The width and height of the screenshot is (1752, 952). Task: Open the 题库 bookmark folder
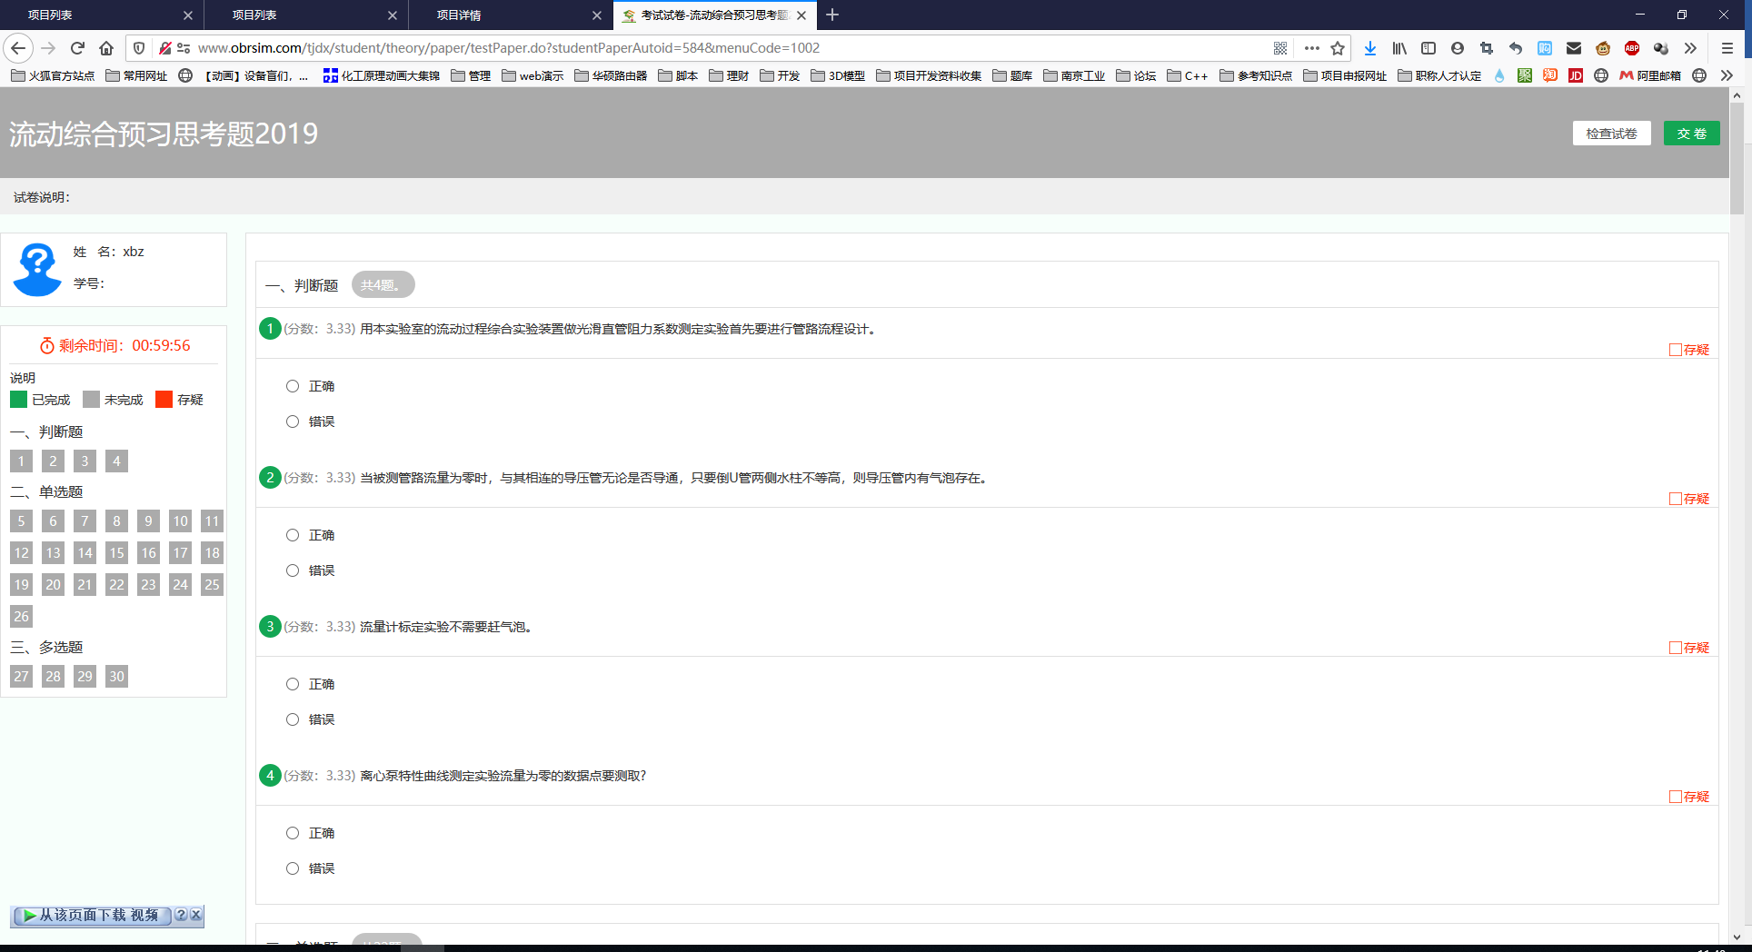click(x=1012, y=75)
